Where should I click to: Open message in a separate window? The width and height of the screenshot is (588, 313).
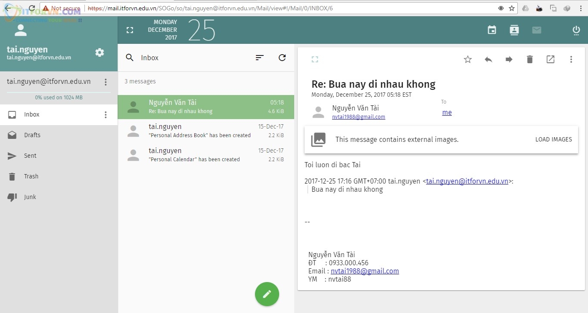(x=550, y=59)
